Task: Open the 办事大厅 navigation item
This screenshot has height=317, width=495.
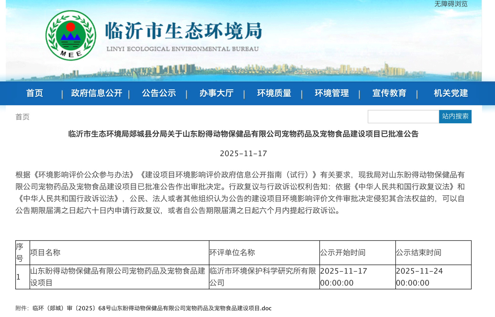Action: click(216, 93)
